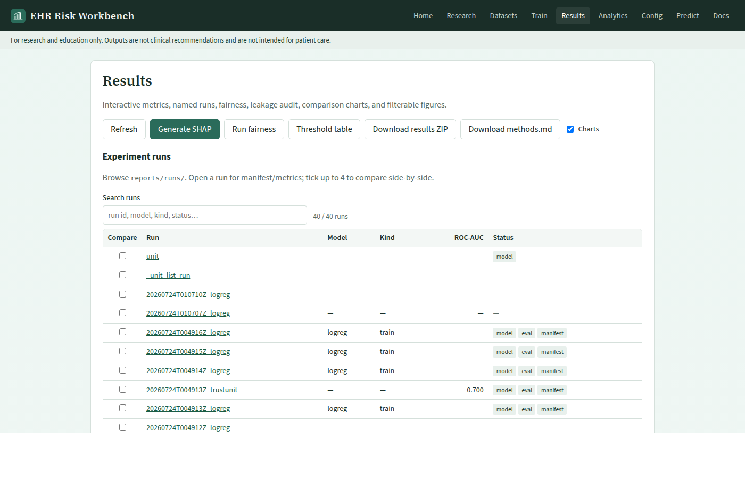Screen dimensions: 745x479
Task: Click manifest badge for 20260724T004913Z_logreg
Action: point(552,409)
